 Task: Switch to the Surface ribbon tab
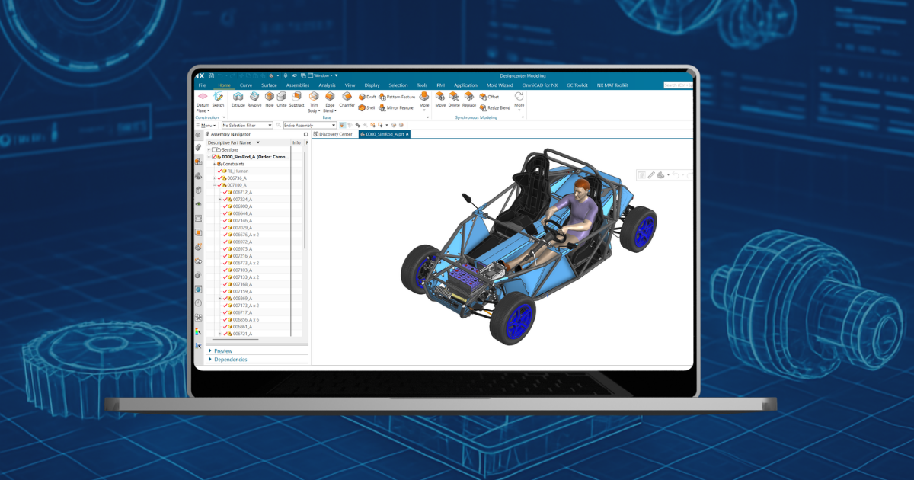click(x=270, y=85)
